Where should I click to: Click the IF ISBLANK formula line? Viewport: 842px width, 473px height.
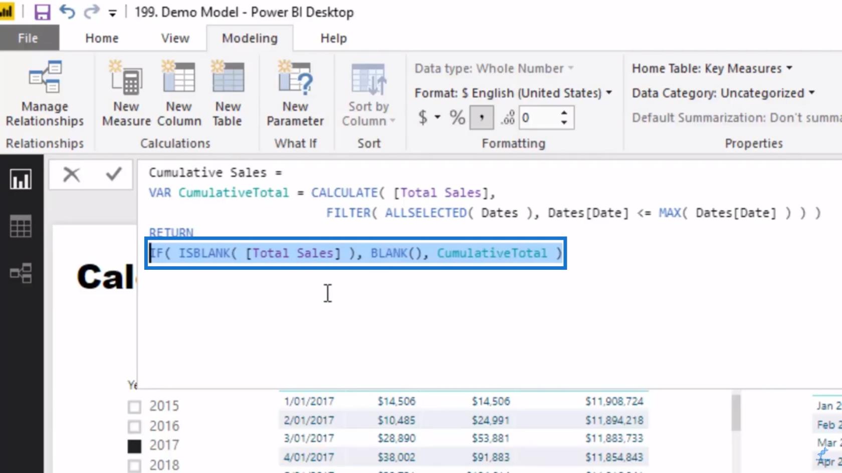click(356, 253)
